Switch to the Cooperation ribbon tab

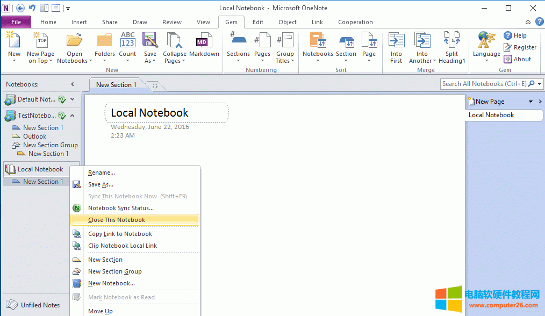(x=355, y=22)
